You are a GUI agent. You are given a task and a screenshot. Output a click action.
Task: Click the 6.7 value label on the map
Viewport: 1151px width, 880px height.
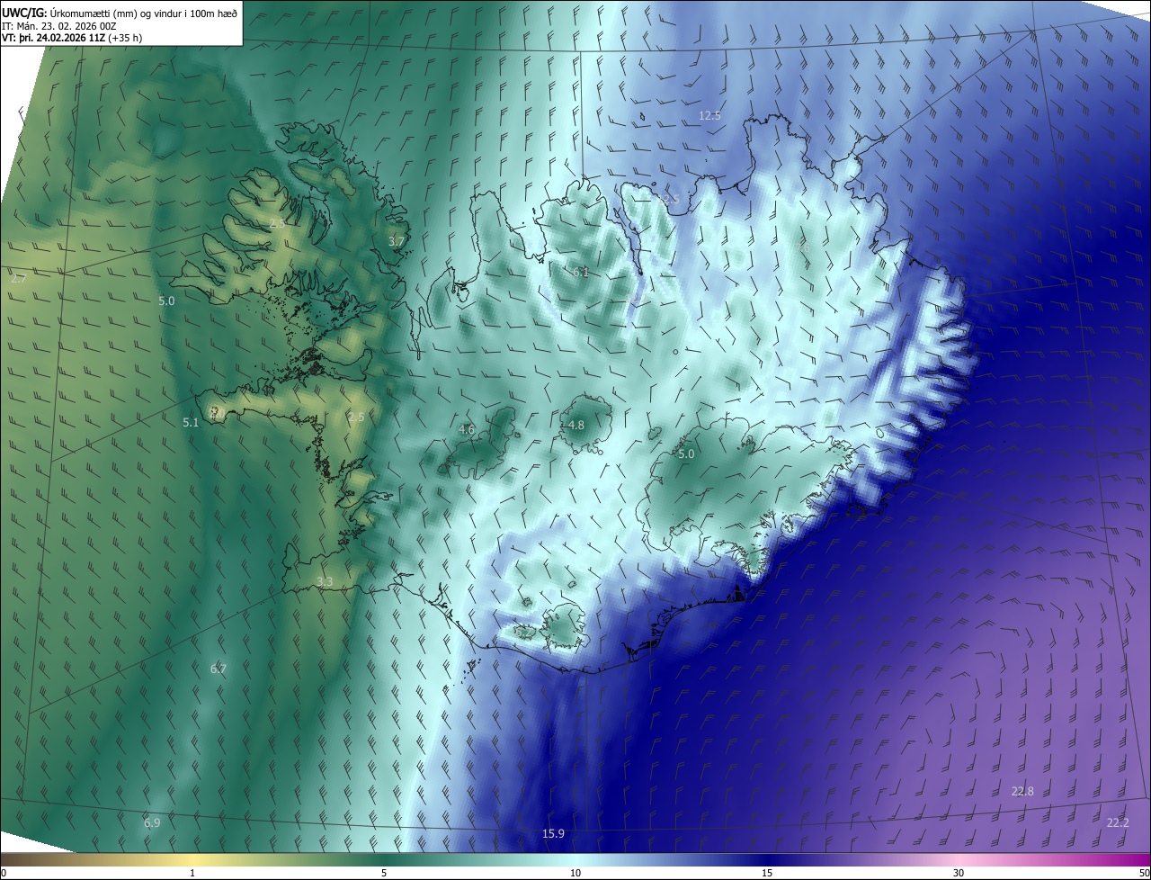219,669
